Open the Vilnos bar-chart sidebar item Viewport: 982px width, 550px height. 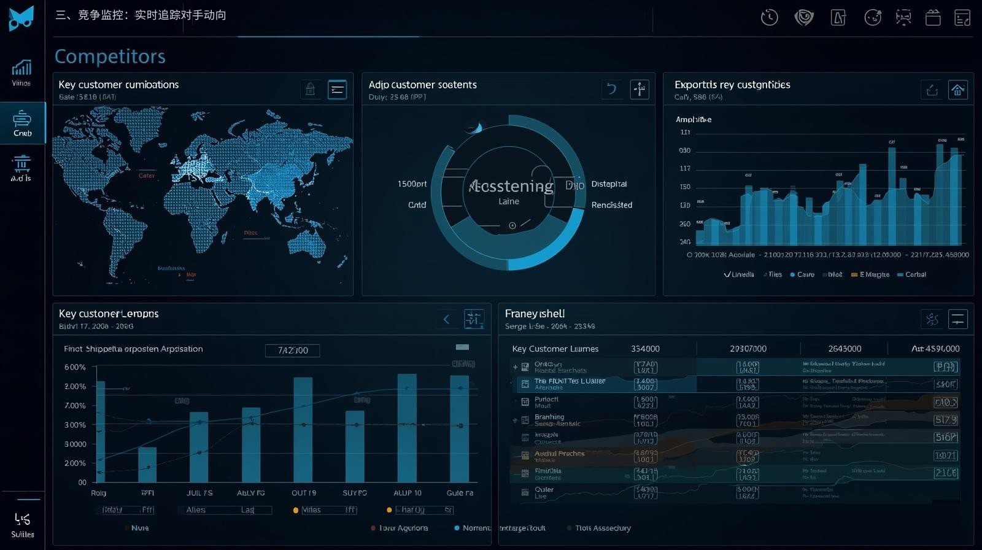click(x=21, y=72)
